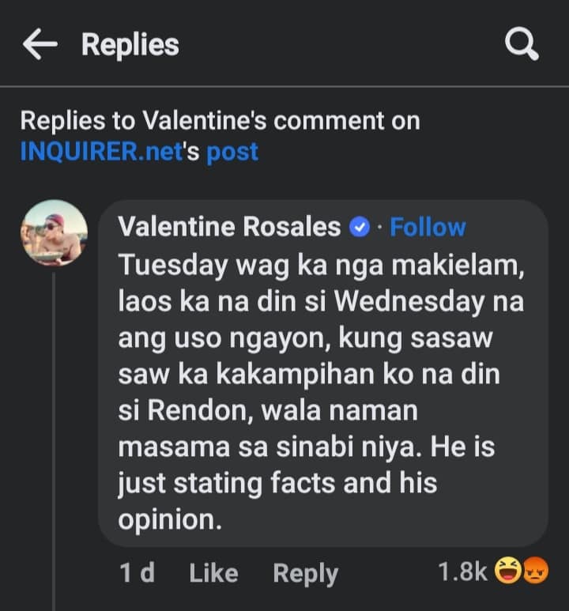Click the 1 d timestamp
The height and width of the screenshot is (611, 569).
pos(137,573)
